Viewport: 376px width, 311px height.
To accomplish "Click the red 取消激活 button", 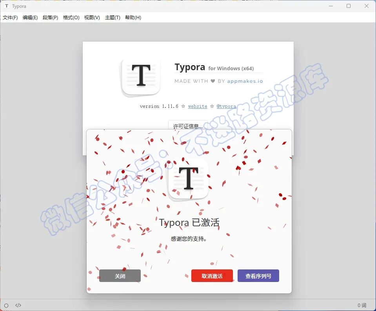I will tap(212, 276).
